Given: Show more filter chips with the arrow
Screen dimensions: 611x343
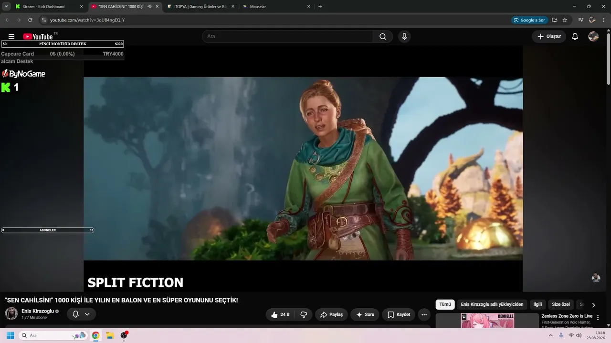Looking at the screenshot, I should (593, 305).
